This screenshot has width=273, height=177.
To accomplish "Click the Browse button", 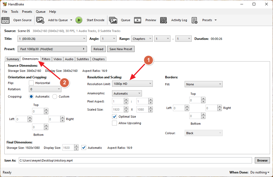I will pos(262,160).
